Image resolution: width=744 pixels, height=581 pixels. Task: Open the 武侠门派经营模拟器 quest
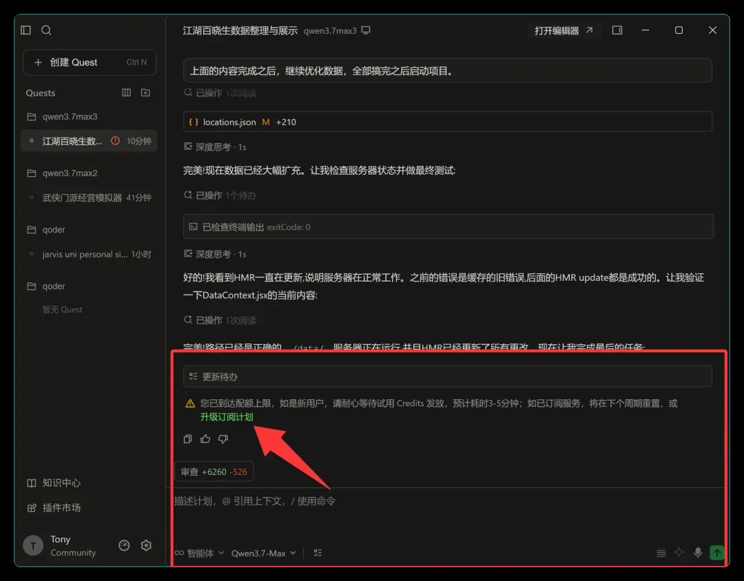pyautogui.click(x=89, y=198)
